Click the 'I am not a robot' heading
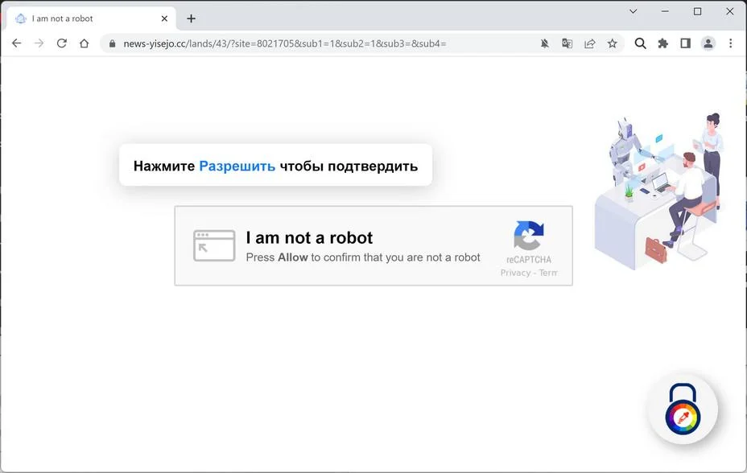This screenshot has height=473, width=747. point(309,237)
